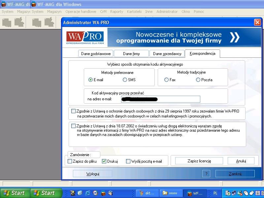
Task: Click the Zamknij button
Action: pos(235,174)
